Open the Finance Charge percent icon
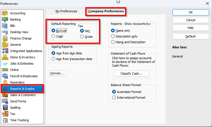The width and height of the screenshot is (212, 127). (5, 38)
